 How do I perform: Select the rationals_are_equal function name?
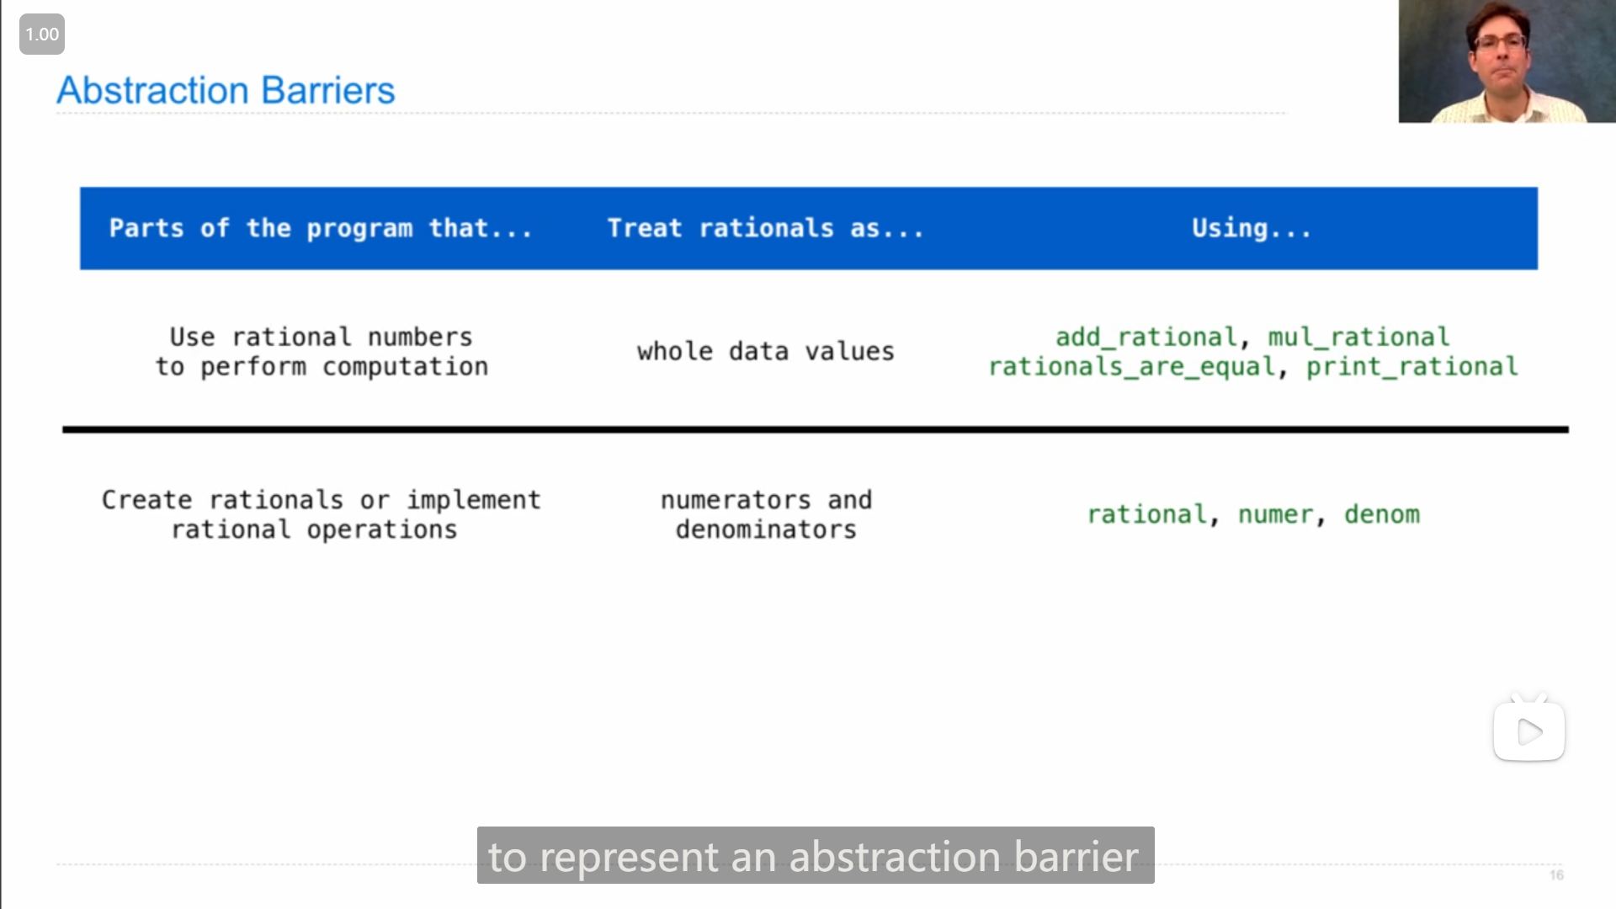1131,367
